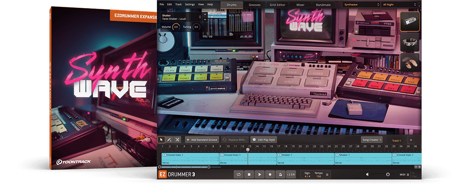Expand the Song Creator panel

[x=372, y=140]
